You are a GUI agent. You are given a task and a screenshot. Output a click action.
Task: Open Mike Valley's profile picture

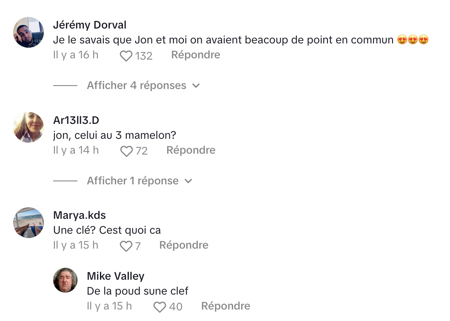pyautogui.click(x=65, y=280)
